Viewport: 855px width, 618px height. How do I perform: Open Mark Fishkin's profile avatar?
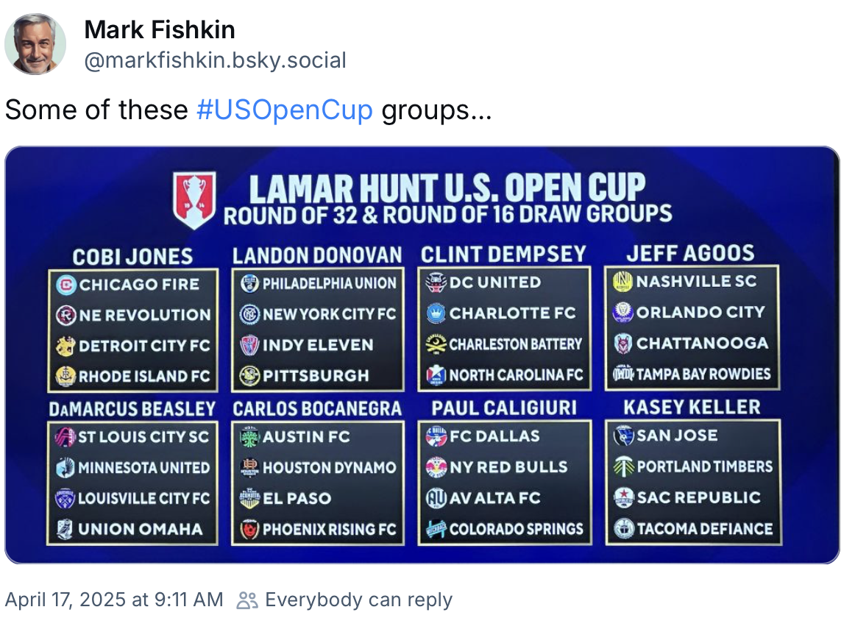click(35, 44)
